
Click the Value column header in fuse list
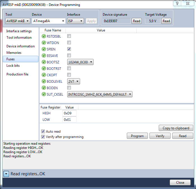coord(101,30)
